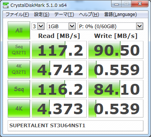Select Seq write value 84.10
This screenshot has height=137, width=151.
pyautogui.click(x=116, y=89)
